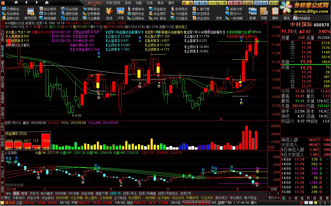
Task: Click the double up chevron icon
Action: point(47,3)
